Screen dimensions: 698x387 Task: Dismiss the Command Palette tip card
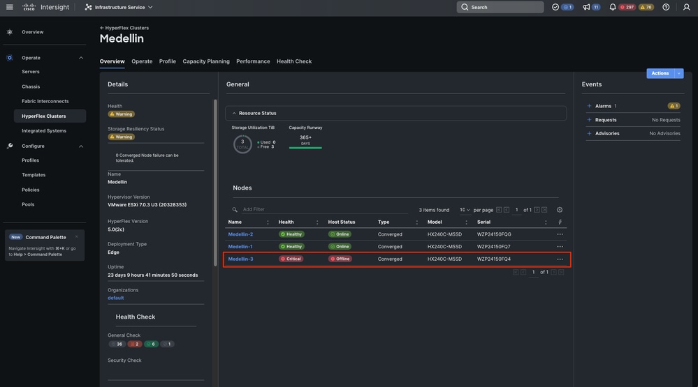coord(77,237)
